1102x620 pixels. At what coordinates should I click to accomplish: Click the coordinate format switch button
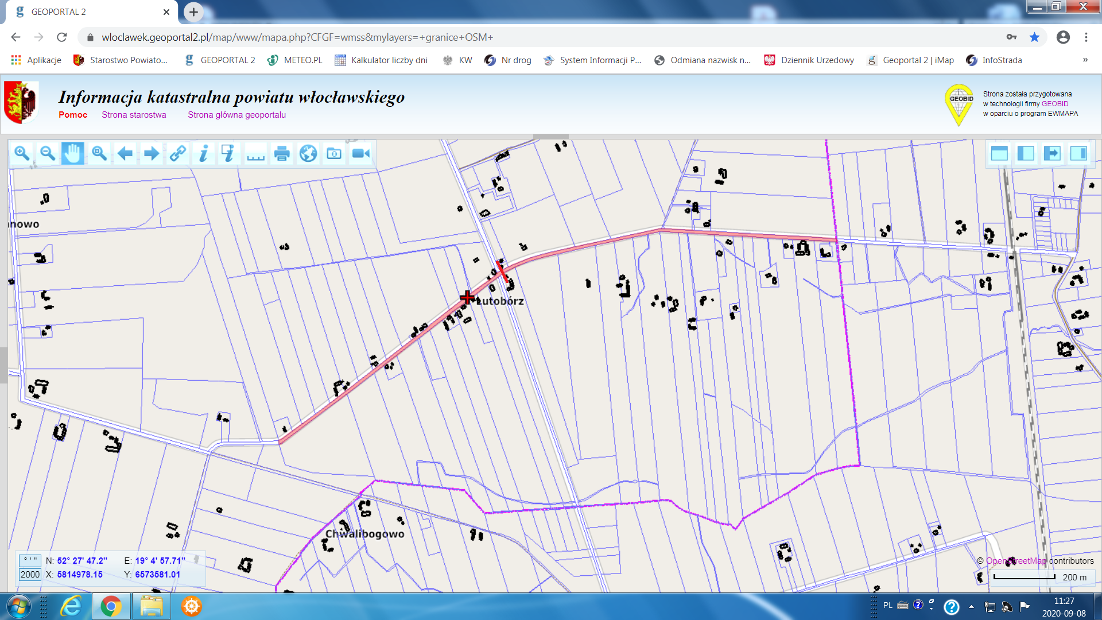(30, 560)
